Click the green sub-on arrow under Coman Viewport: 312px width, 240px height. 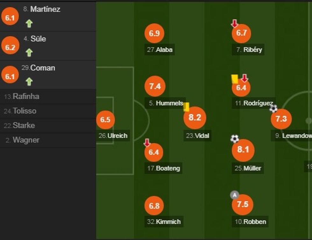(x=29, y=82)
